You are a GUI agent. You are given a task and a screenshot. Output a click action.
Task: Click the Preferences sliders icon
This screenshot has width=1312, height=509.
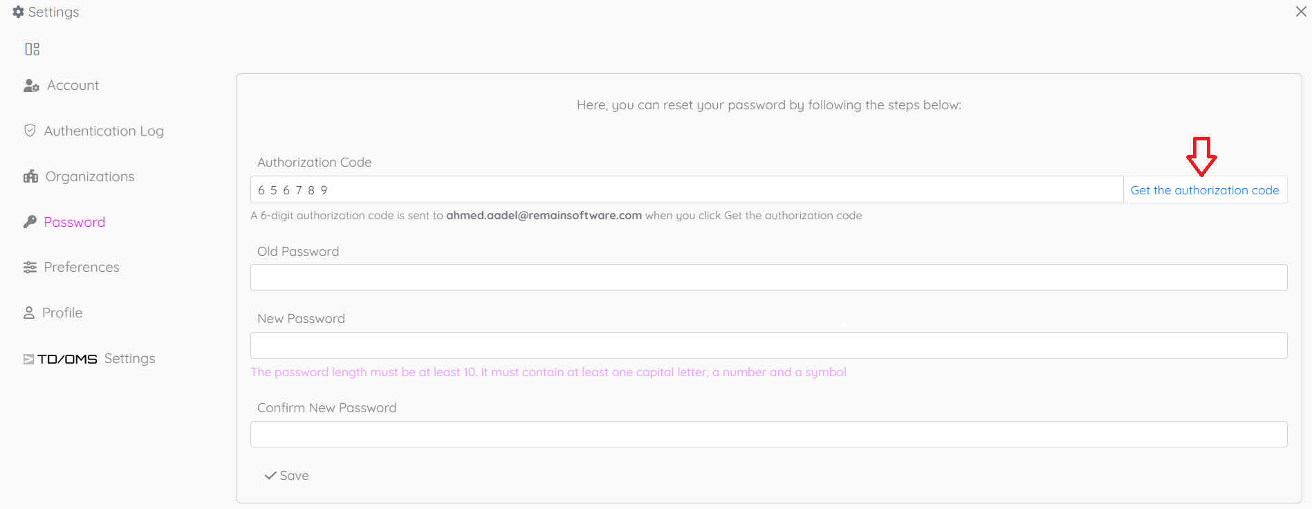point(30,268)
